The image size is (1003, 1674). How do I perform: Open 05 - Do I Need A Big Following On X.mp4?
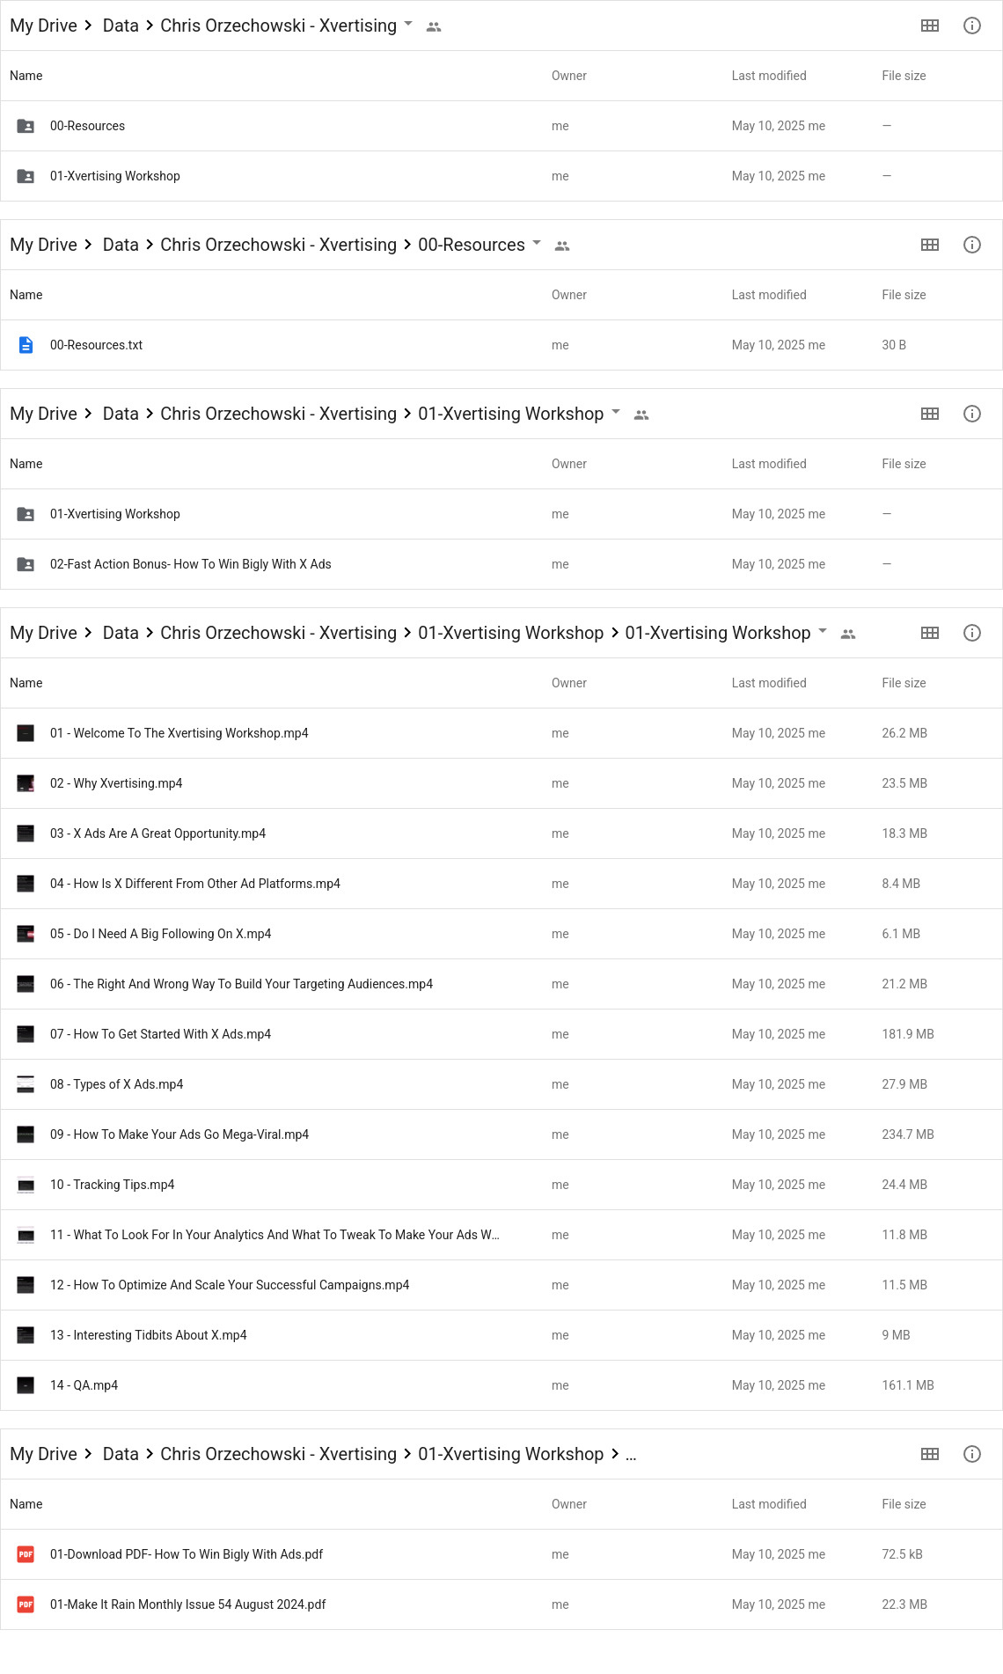501,934
